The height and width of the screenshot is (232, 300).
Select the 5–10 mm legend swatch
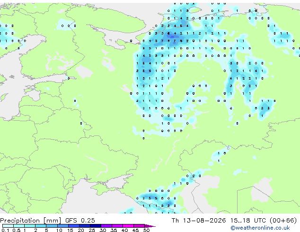(x=52, y=226)
